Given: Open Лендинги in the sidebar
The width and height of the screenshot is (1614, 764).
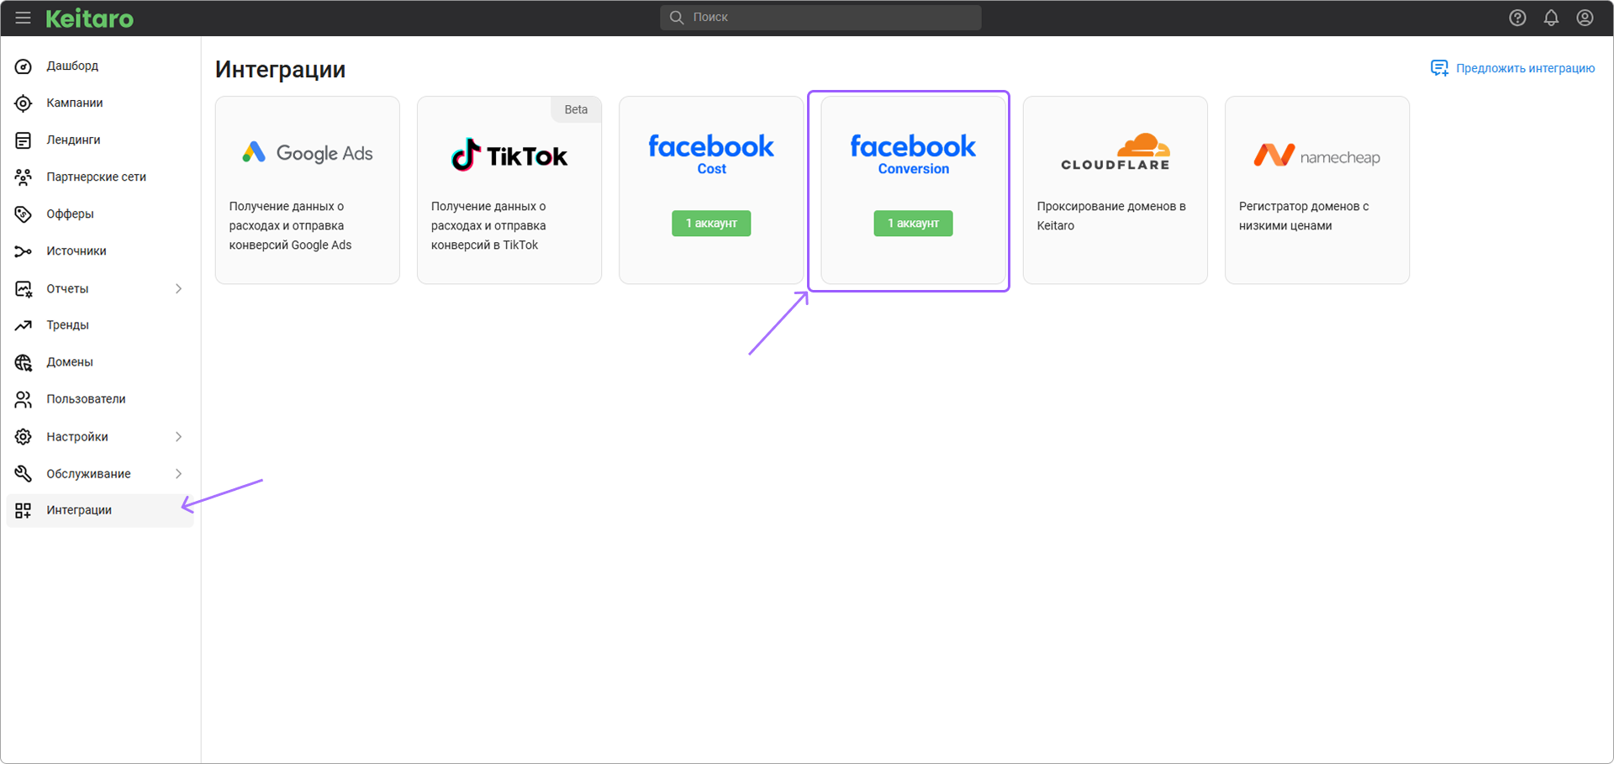Looking at the screenshot, I should (73, 140).
